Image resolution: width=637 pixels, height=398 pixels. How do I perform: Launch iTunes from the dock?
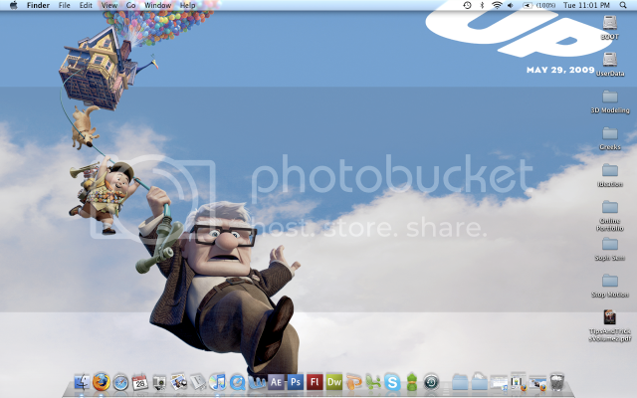tap(218, 382)
